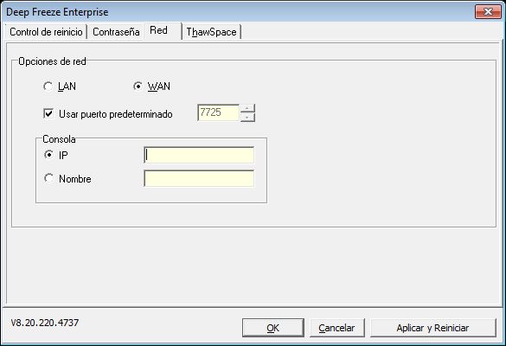
Task: Confirm settings with the OK button
Action: [273, 328]
